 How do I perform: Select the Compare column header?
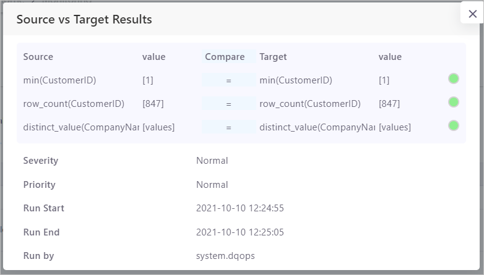click(x=225, y=57)
